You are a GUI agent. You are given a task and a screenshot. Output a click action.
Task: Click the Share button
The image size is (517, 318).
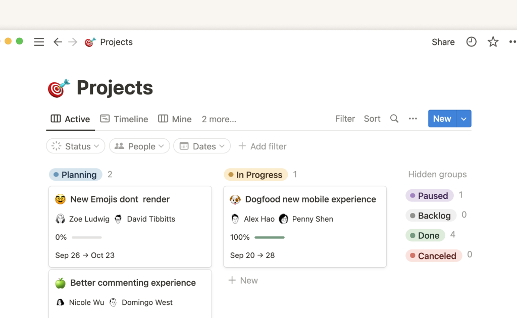point(443,42)
